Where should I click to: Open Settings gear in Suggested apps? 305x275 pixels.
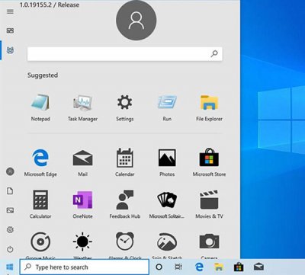click(x=124, y=102)
